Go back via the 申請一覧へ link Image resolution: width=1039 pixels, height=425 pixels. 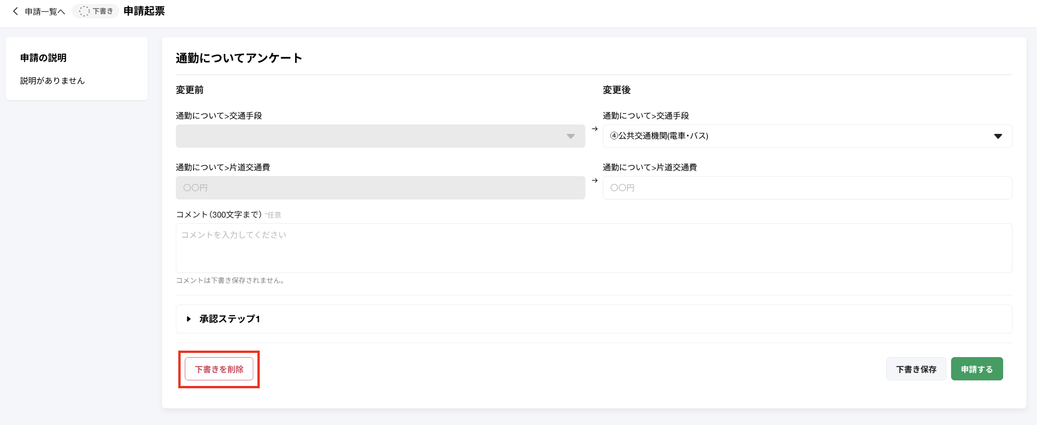(x=45, y=12)
